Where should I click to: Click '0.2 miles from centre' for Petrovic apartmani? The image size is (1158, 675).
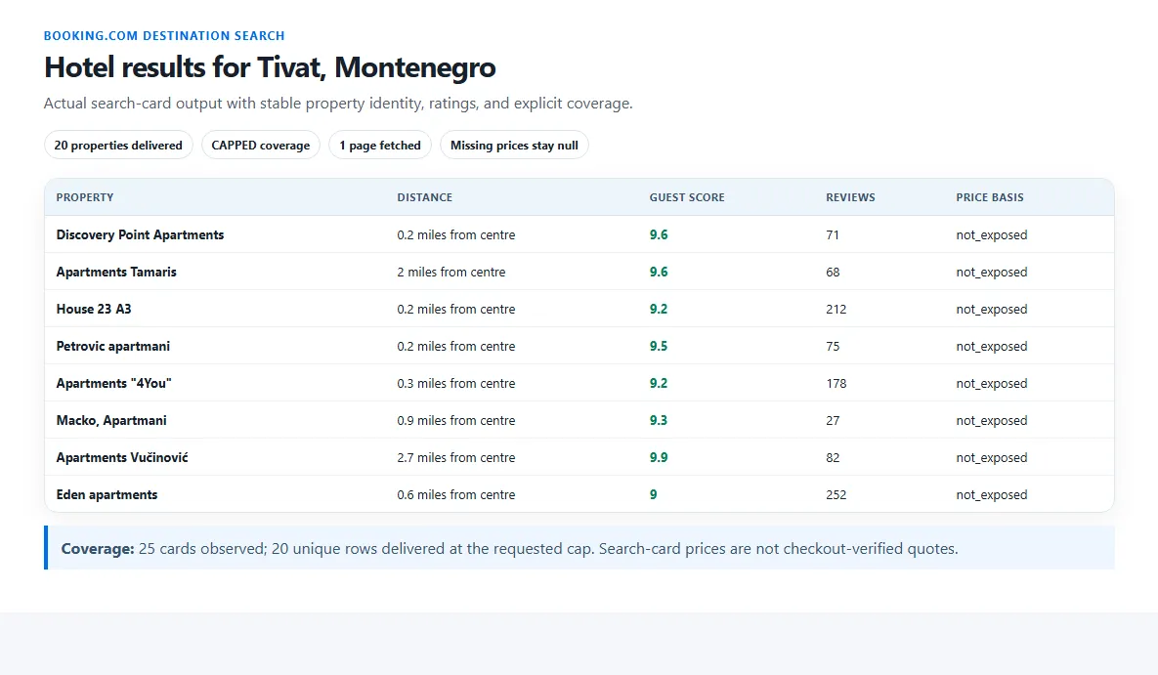(x=455, y=346)
